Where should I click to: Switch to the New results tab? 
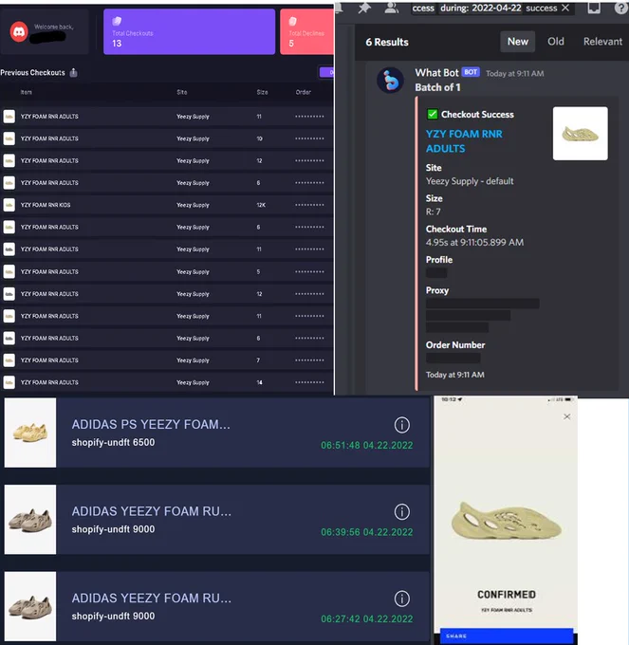(x=517, y=42)
